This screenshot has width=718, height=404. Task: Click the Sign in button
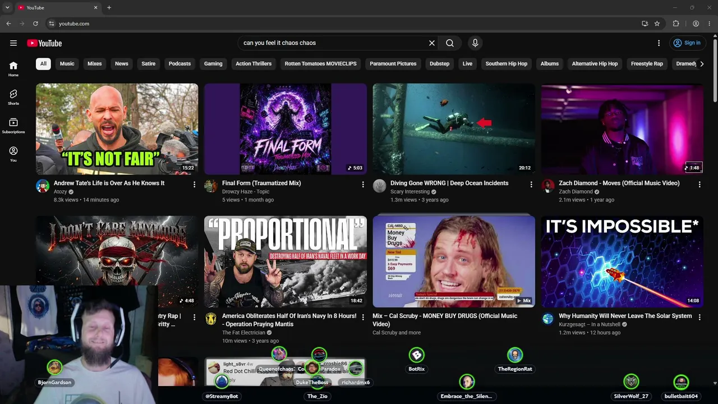pos(687,43)
